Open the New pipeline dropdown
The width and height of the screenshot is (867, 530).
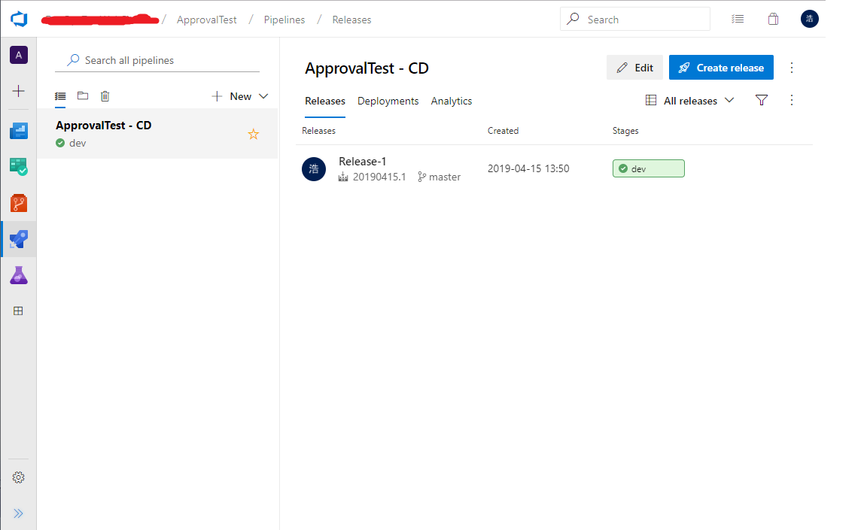(240, 97)
